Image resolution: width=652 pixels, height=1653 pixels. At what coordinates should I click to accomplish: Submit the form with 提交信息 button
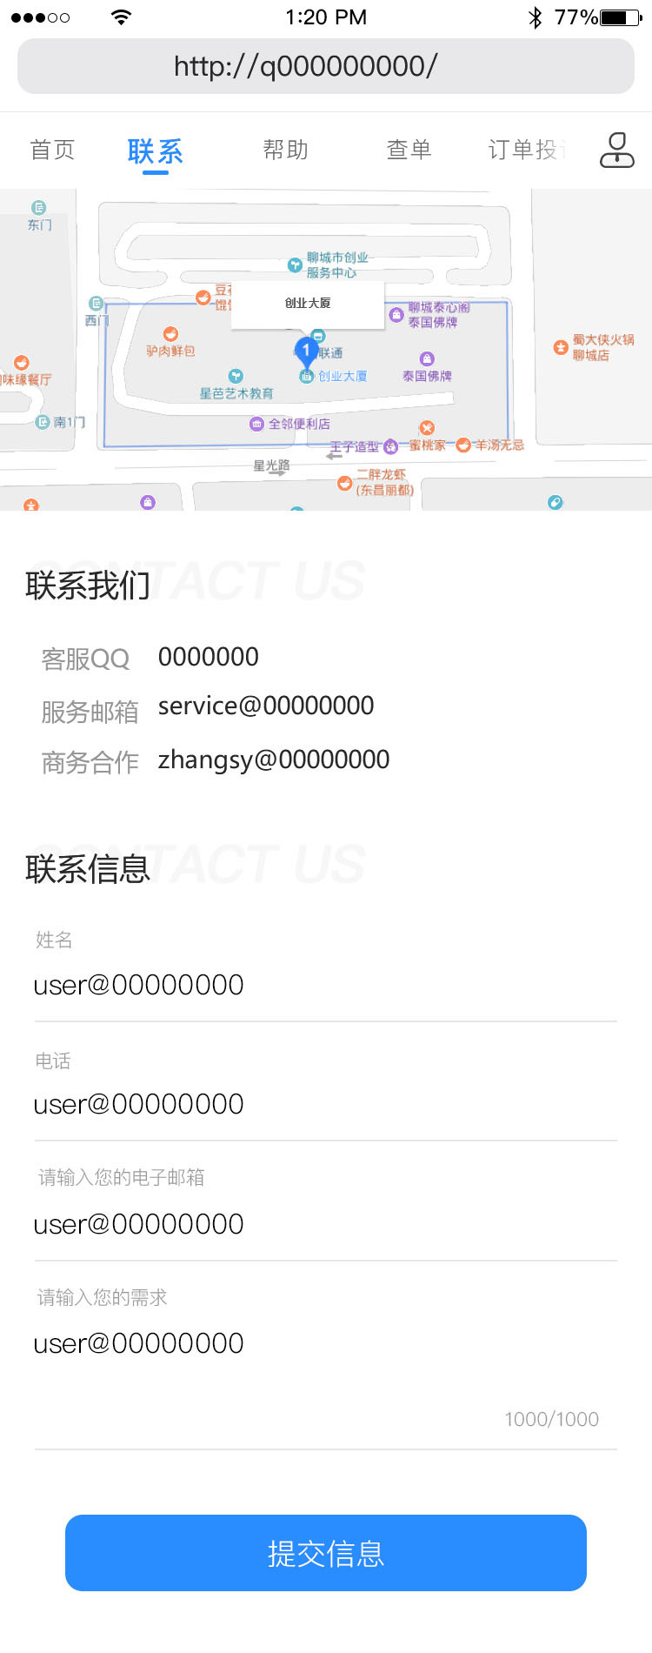tap(326, 1553)
